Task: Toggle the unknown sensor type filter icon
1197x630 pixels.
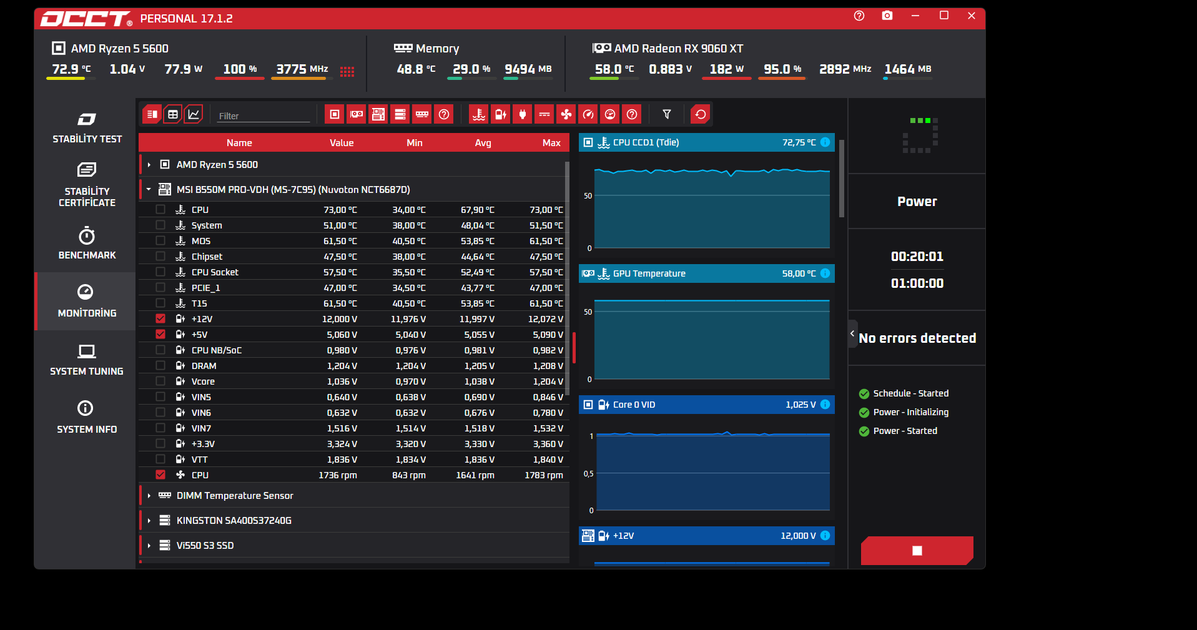Action: (632, 114)
